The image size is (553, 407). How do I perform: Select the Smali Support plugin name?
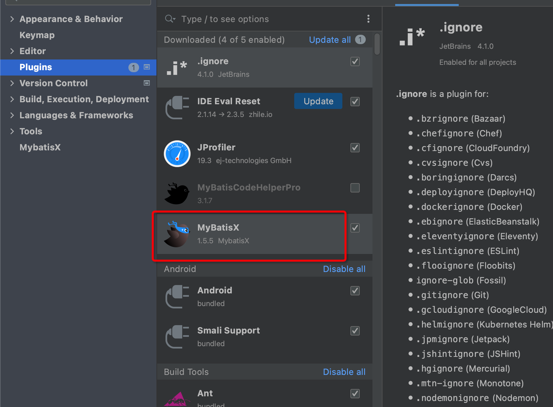[x=228, y=330]
